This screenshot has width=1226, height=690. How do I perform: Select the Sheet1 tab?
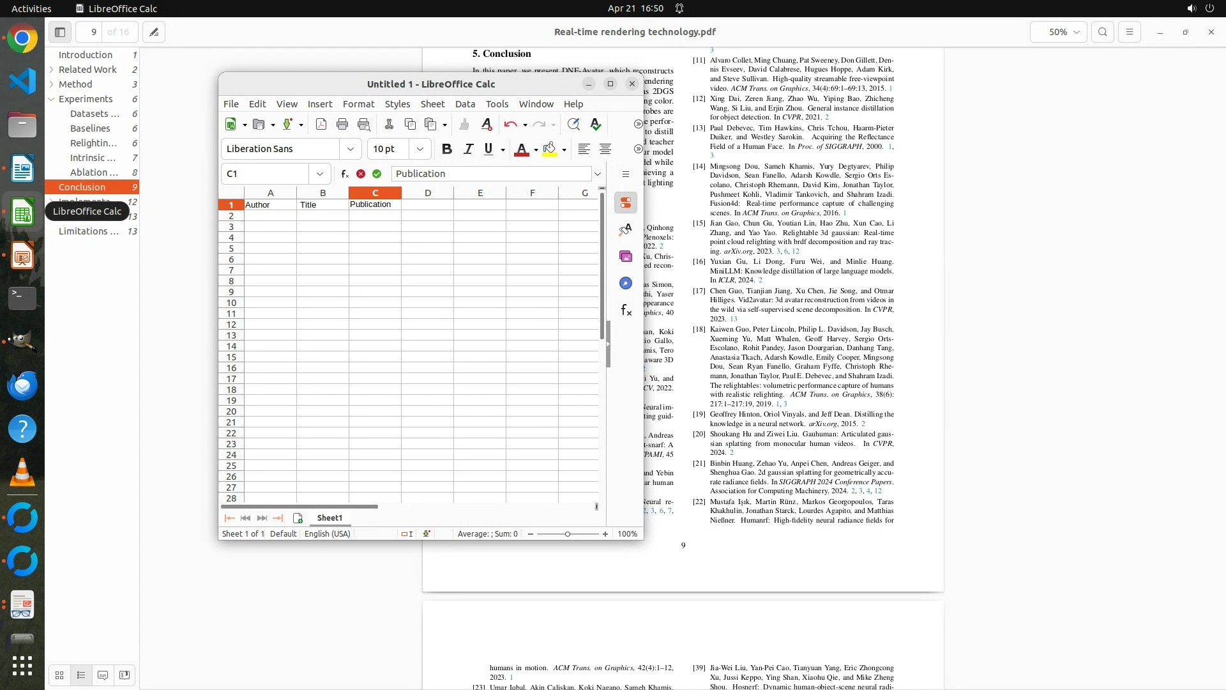[x=329, y=518]
